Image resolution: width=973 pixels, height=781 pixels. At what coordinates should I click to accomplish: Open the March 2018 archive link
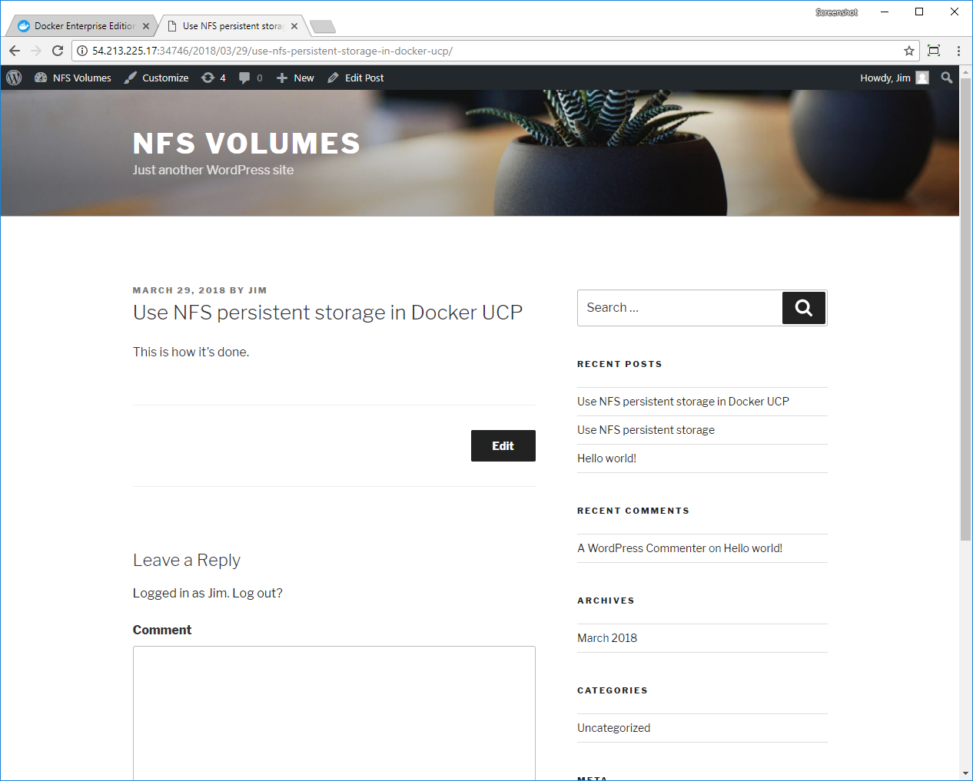tap(607, 638)
